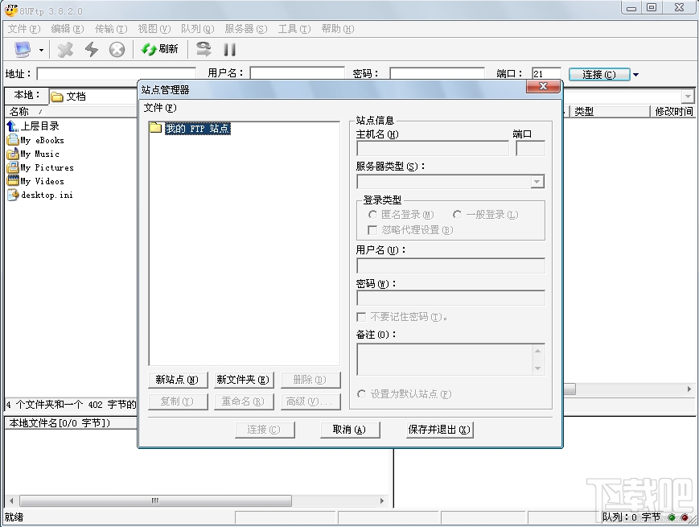Viewport: 699px width, 527px height.
Task: Click the 取消(A) button
Action: 349,430
